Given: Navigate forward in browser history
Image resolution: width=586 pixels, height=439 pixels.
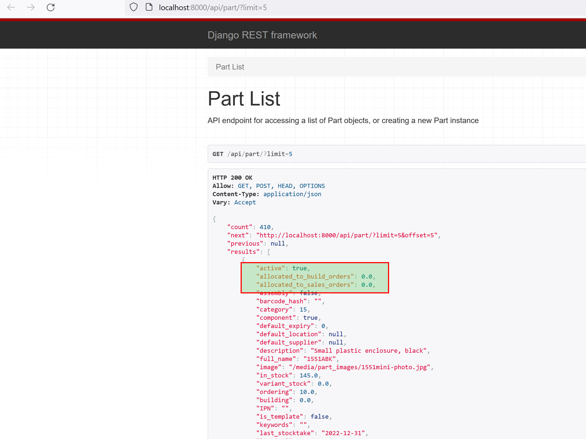Looking at the screenshot, I should point(31,7).
